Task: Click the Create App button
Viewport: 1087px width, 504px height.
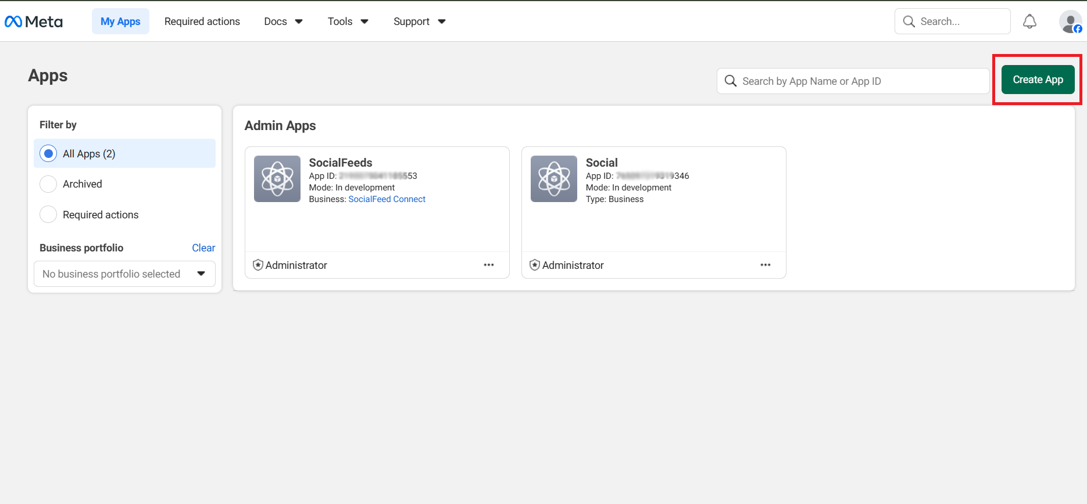Action: point(1038,80)
